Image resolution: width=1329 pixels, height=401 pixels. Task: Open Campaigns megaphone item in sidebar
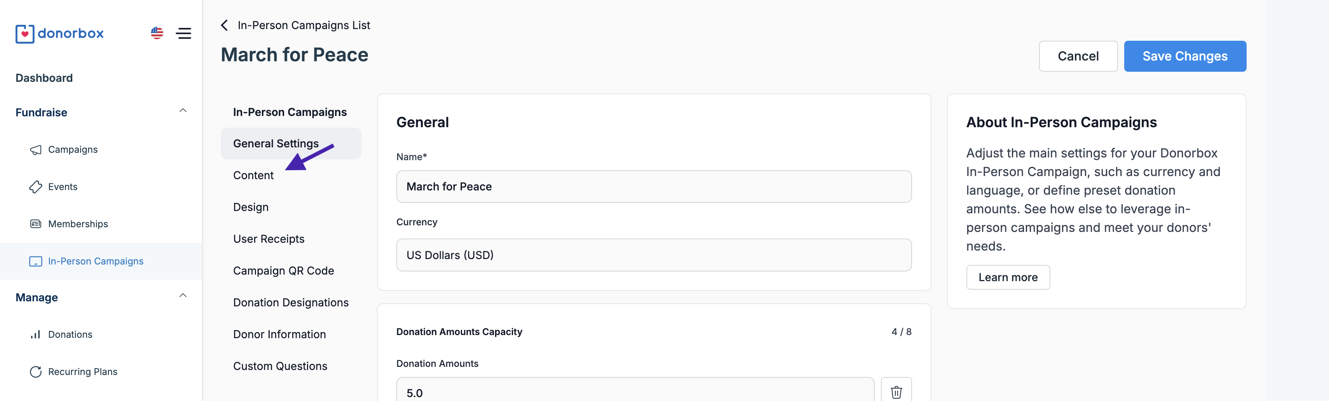pos(72,150)
